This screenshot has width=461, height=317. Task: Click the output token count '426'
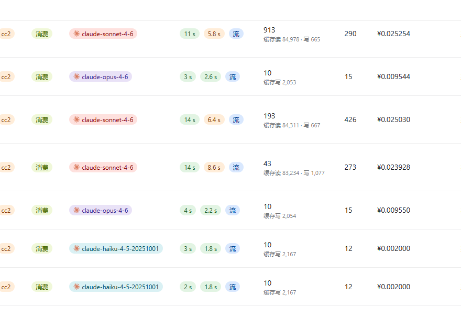coord(350,119)
